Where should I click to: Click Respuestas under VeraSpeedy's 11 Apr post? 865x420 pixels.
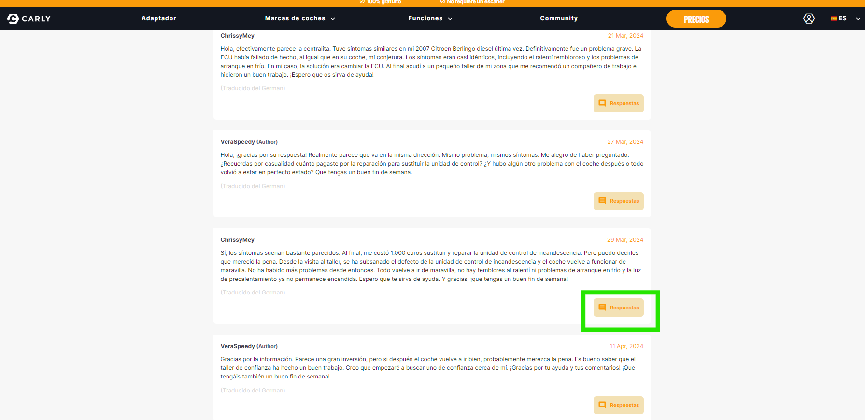pyautogui.click(x=618, y=405)
